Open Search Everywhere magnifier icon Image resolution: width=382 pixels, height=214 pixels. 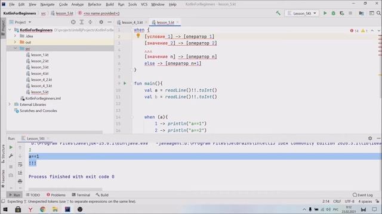click(378, 13)
